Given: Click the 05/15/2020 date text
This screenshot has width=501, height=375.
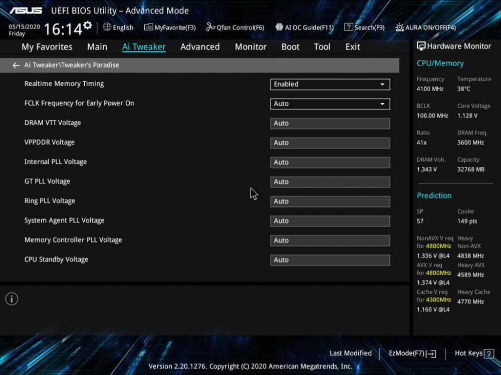Looking at the screenshot, I should click(x=24, y=27).
